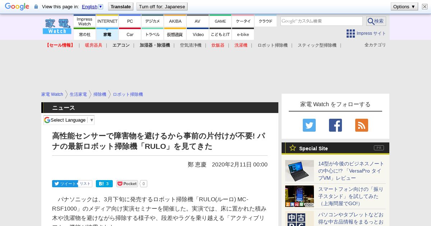The width and height of the screenshot is (431, 226).
Task: Click the Twitter ツイート share button
Action: point(65,184)
